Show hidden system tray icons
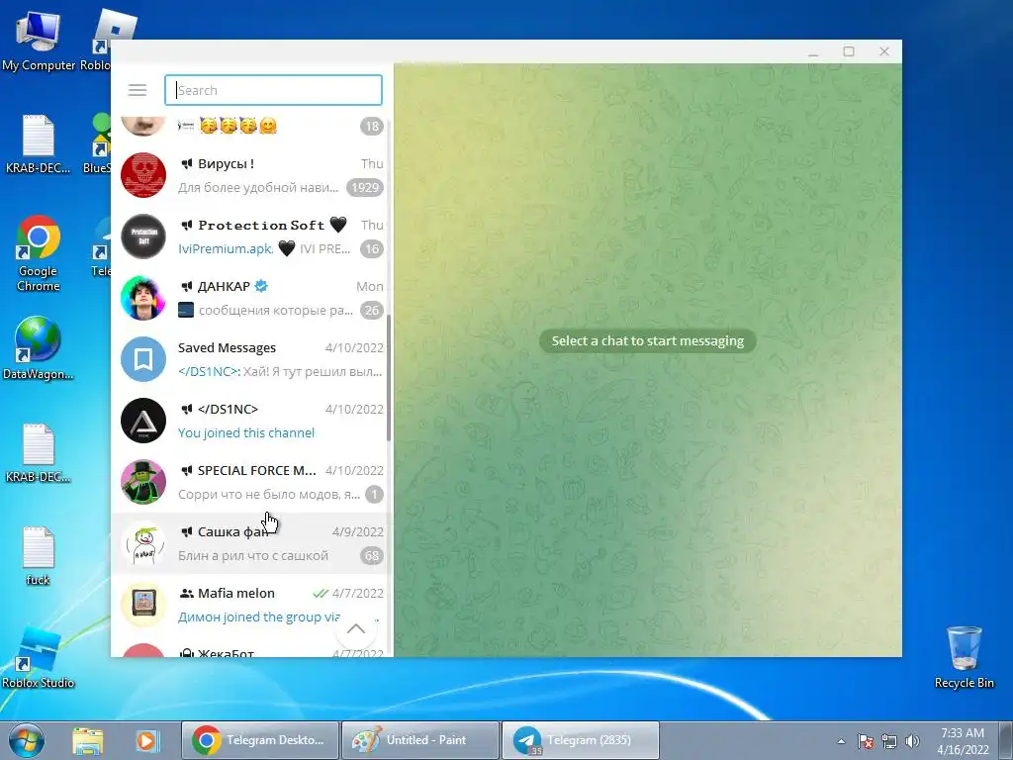This screenshot has width=1013, height=760. pyautogui.click(x=841, y=741)
